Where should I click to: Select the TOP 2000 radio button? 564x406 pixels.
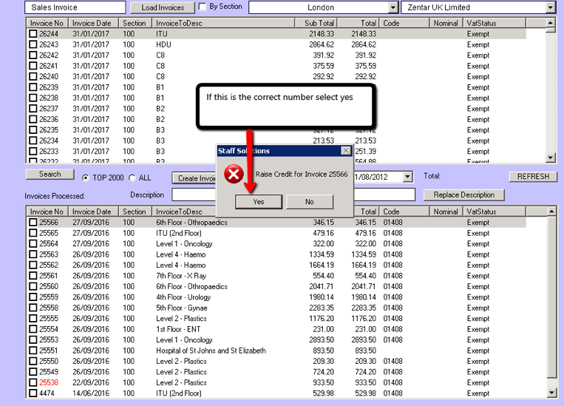[86, 177]
